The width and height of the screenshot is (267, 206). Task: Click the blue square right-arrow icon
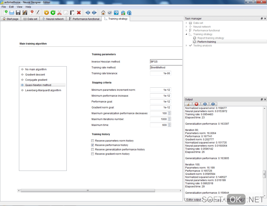pos(116,12)
